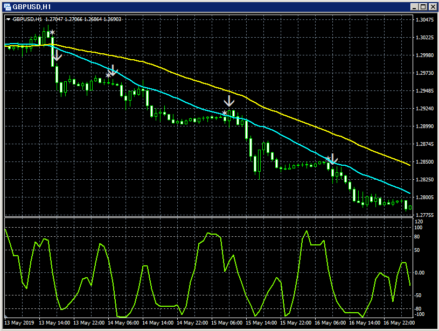Click price level 1.29730 on the scale
439x331 pixels.
[424, 73]
